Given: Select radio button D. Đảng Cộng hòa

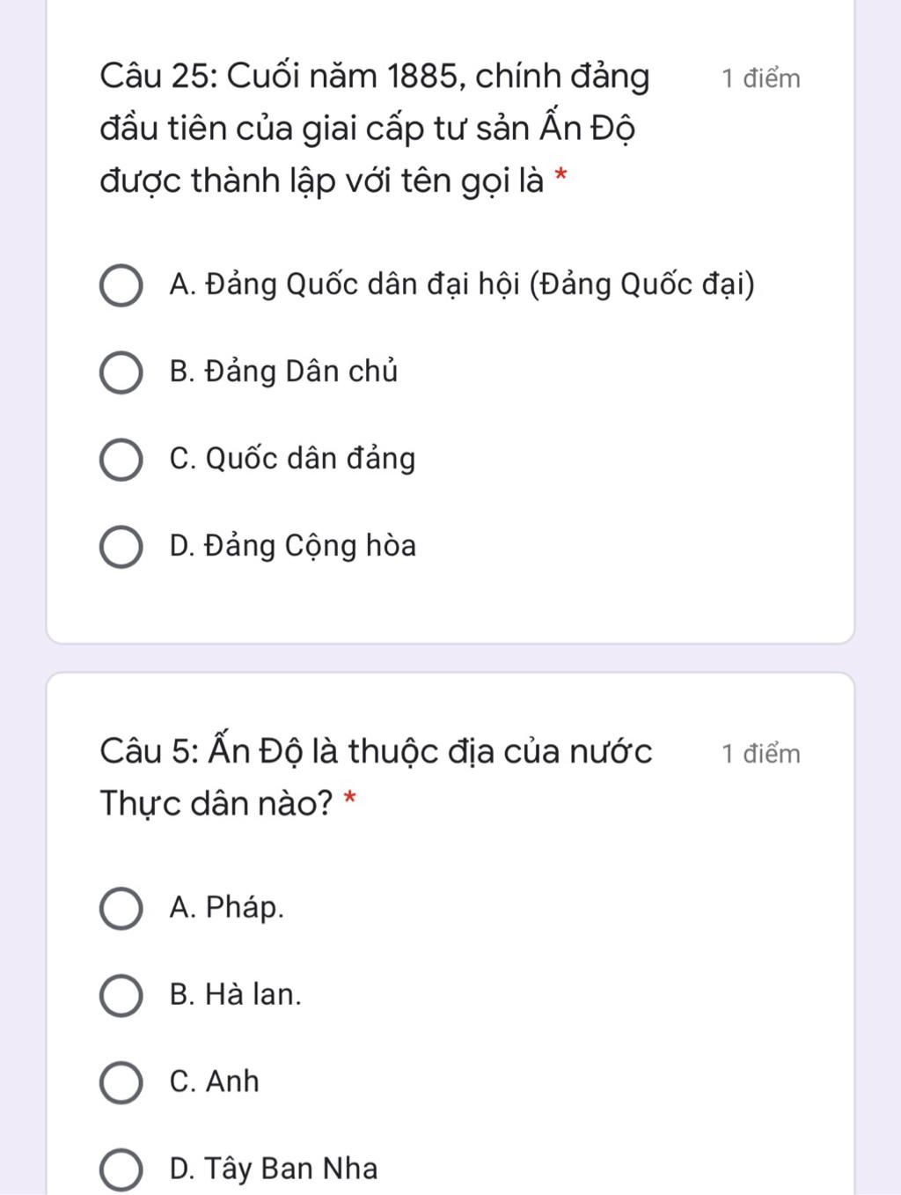Looking at the screenshot, I should click(121, 547).
